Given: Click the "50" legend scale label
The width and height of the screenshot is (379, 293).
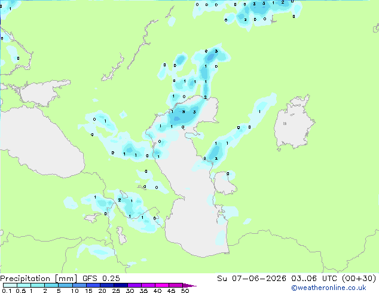Looking at the screenshot, I should coord(185,291).
